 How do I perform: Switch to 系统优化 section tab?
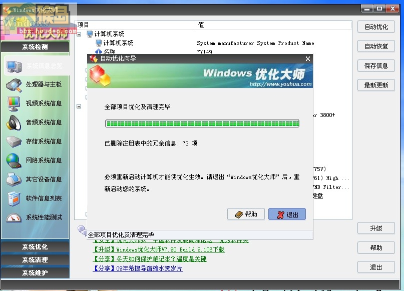click(x=35, y=247)
